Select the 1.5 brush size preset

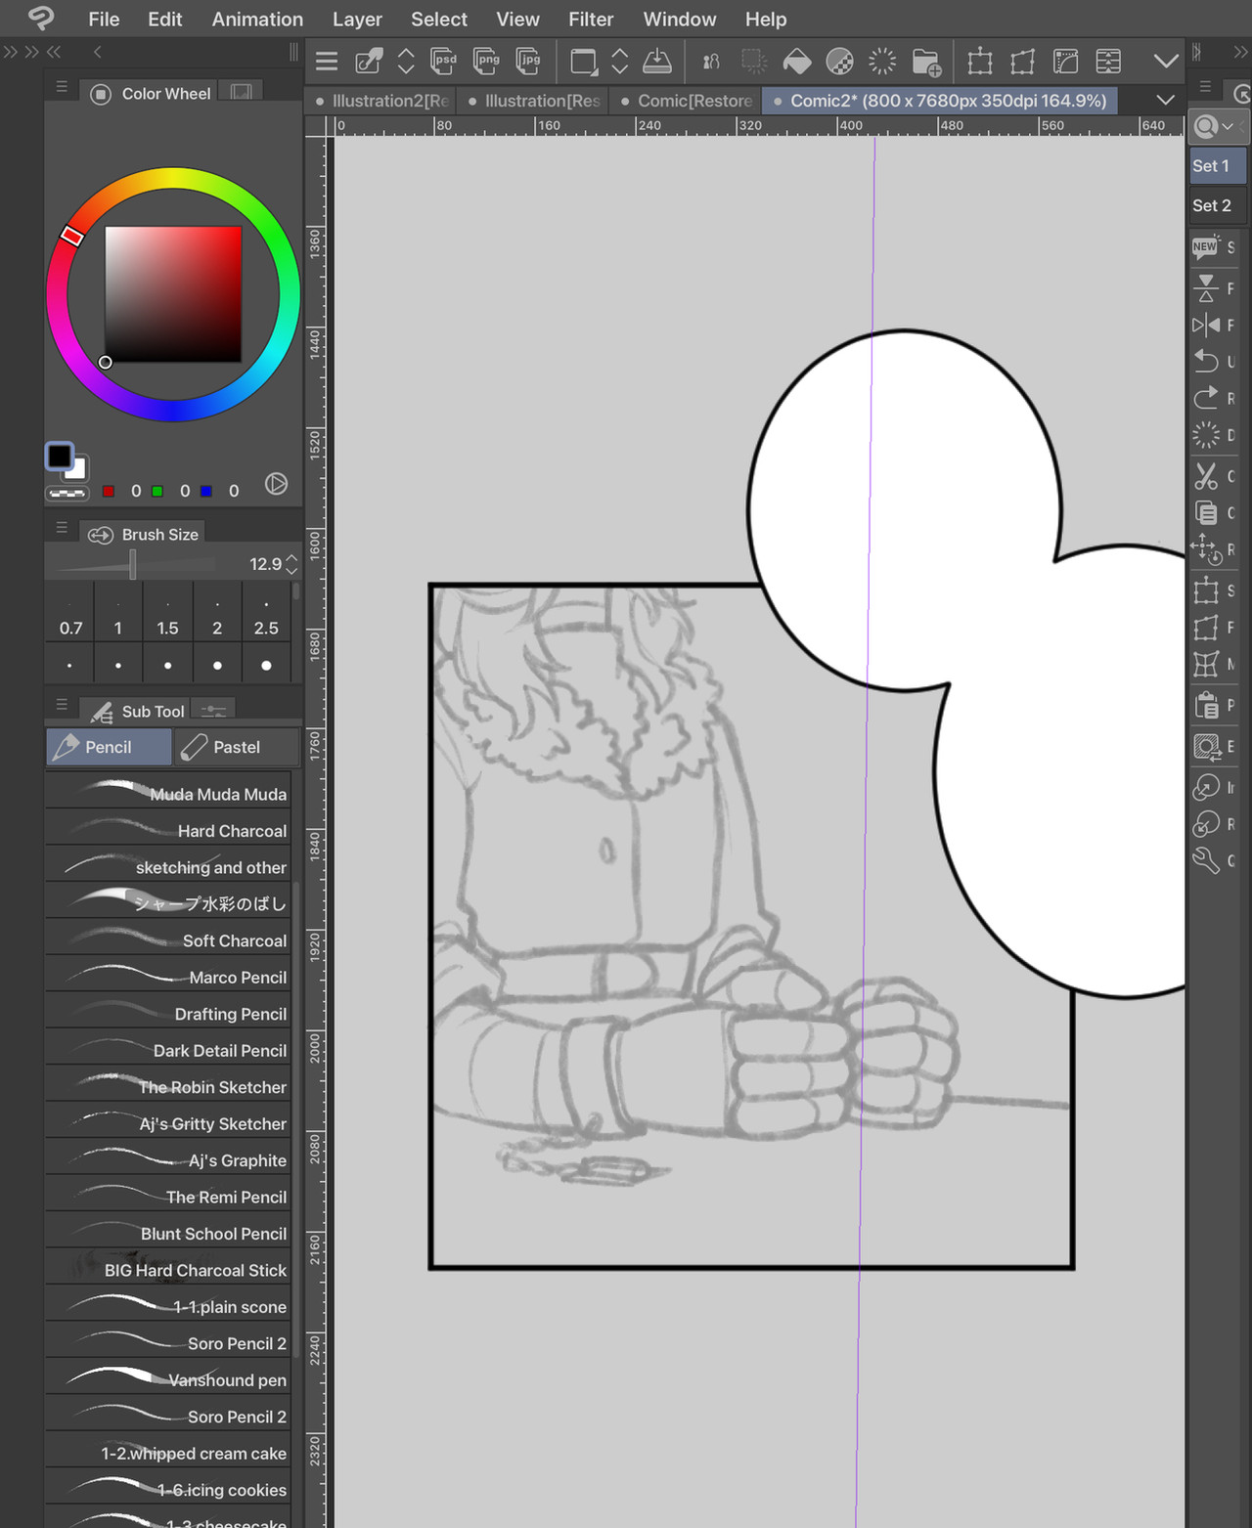coord(167,613)
